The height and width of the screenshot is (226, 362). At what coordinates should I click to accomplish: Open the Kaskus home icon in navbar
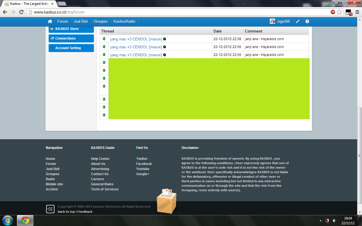click(x=50, y=21)
